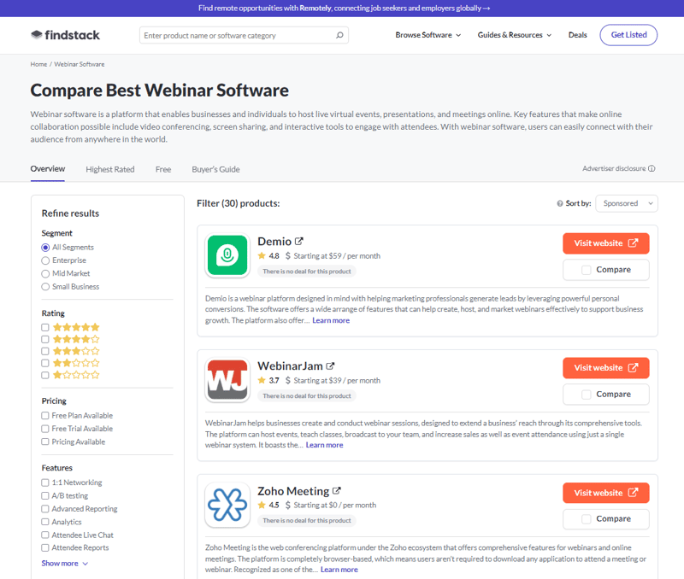This screenshot has width=684, height=579.
Task: Click the WebinarJam rating star icon
Action: click(262, 380)
